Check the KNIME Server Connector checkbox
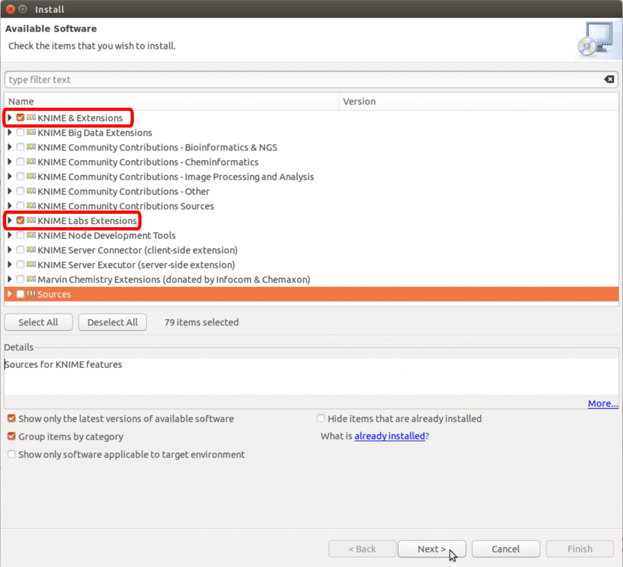Screen dimensions: 623x567 [x=20, y=250]
